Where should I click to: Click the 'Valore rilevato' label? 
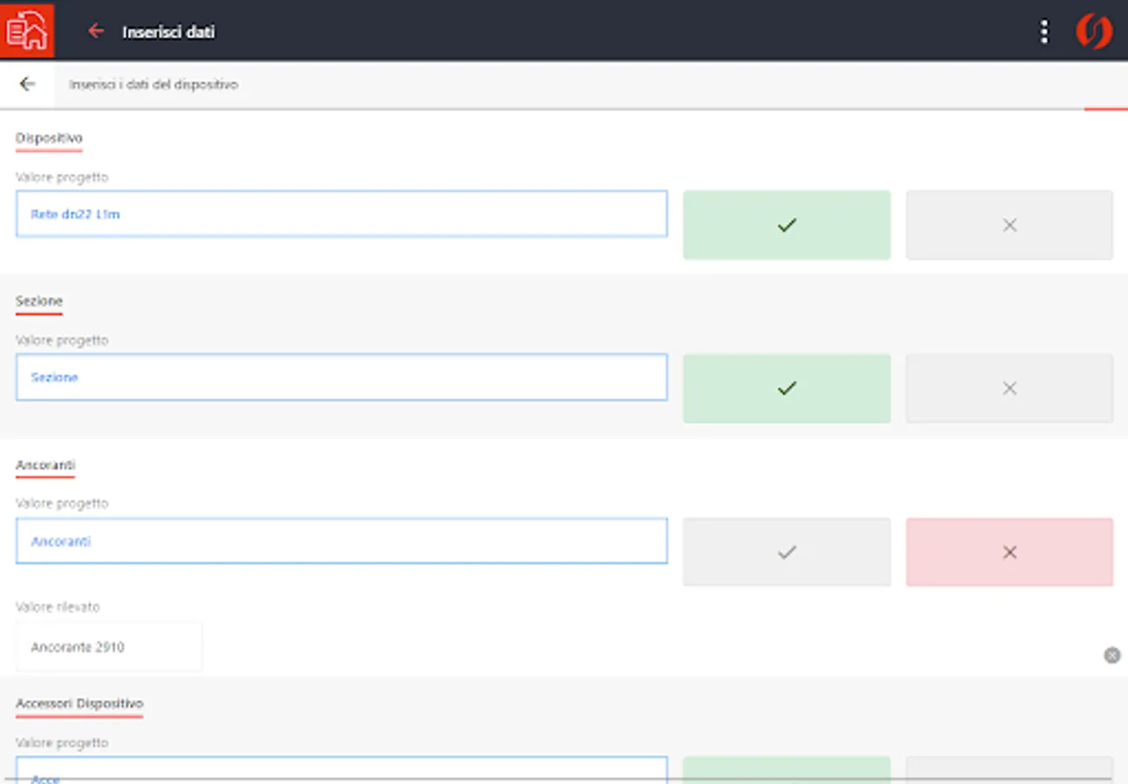(58, 606)
